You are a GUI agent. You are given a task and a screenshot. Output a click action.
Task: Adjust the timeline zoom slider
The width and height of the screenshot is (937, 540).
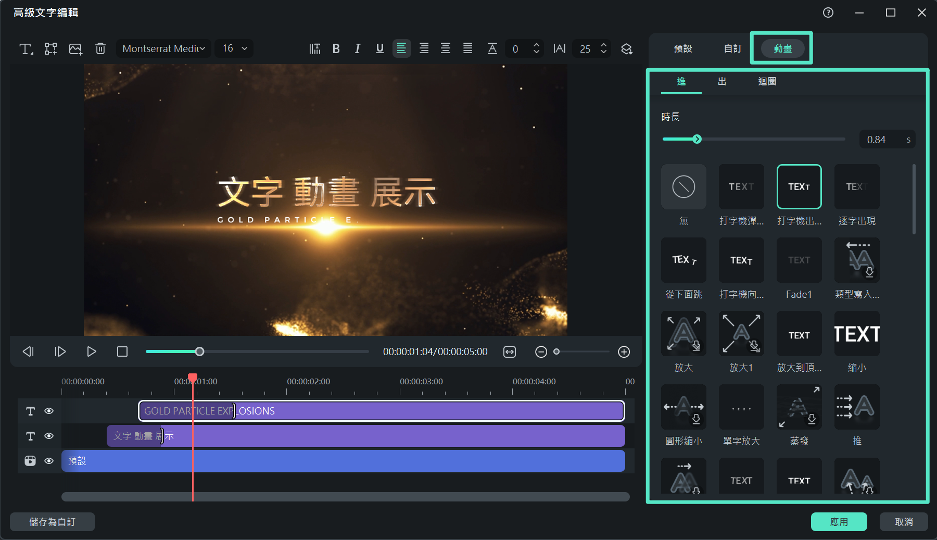(x=556, y=351)
